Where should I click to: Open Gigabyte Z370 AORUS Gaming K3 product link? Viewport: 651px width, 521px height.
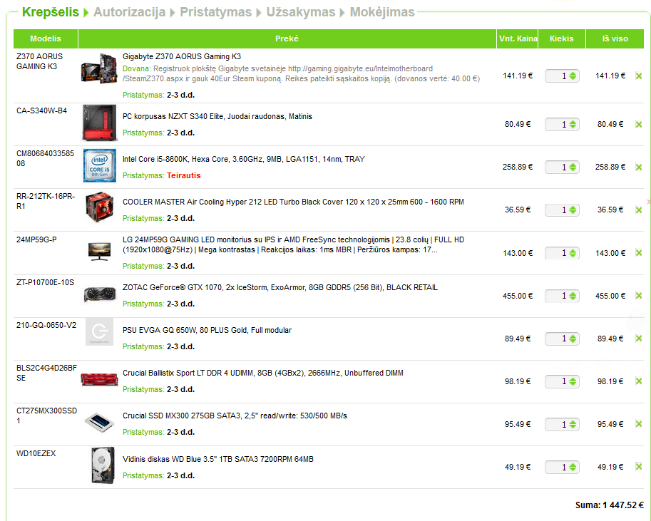(182, 56)
